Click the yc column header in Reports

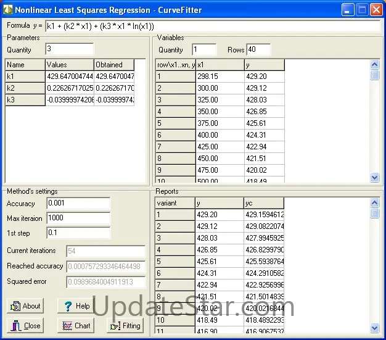point(264,203)
